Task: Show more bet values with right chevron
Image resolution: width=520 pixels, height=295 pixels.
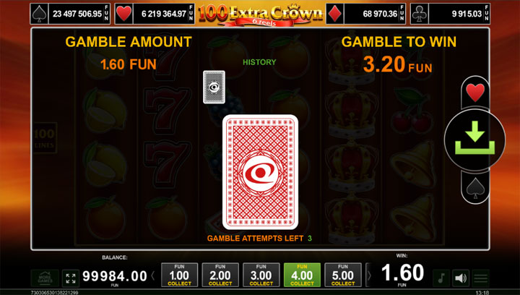Action: 369,275
